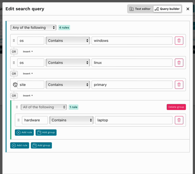Open Insert menu below primary rule

click(x=28, y=96)
